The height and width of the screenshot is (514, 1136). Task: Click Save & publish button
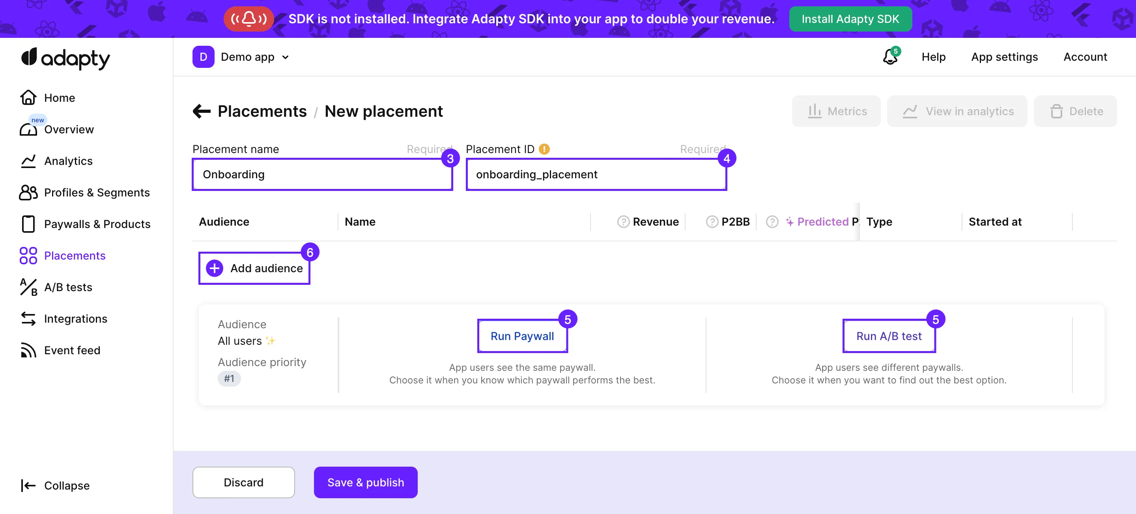coord(365,482)
